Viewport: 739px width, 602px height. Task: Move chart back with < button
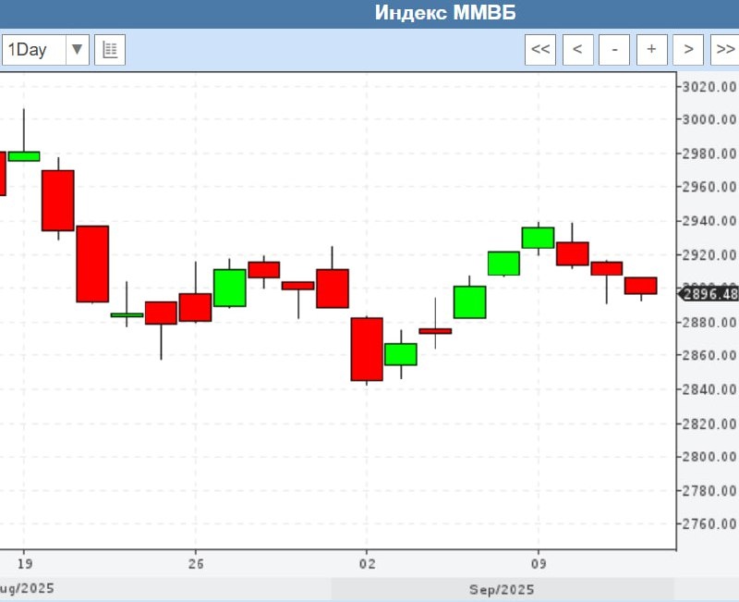[577, 50]
